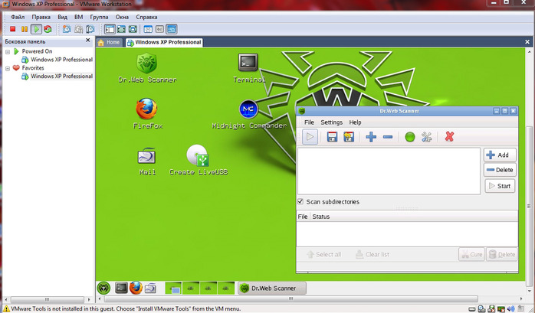
Task: Click the red X icon in scanner toolbar
Action: pos(449,137)
